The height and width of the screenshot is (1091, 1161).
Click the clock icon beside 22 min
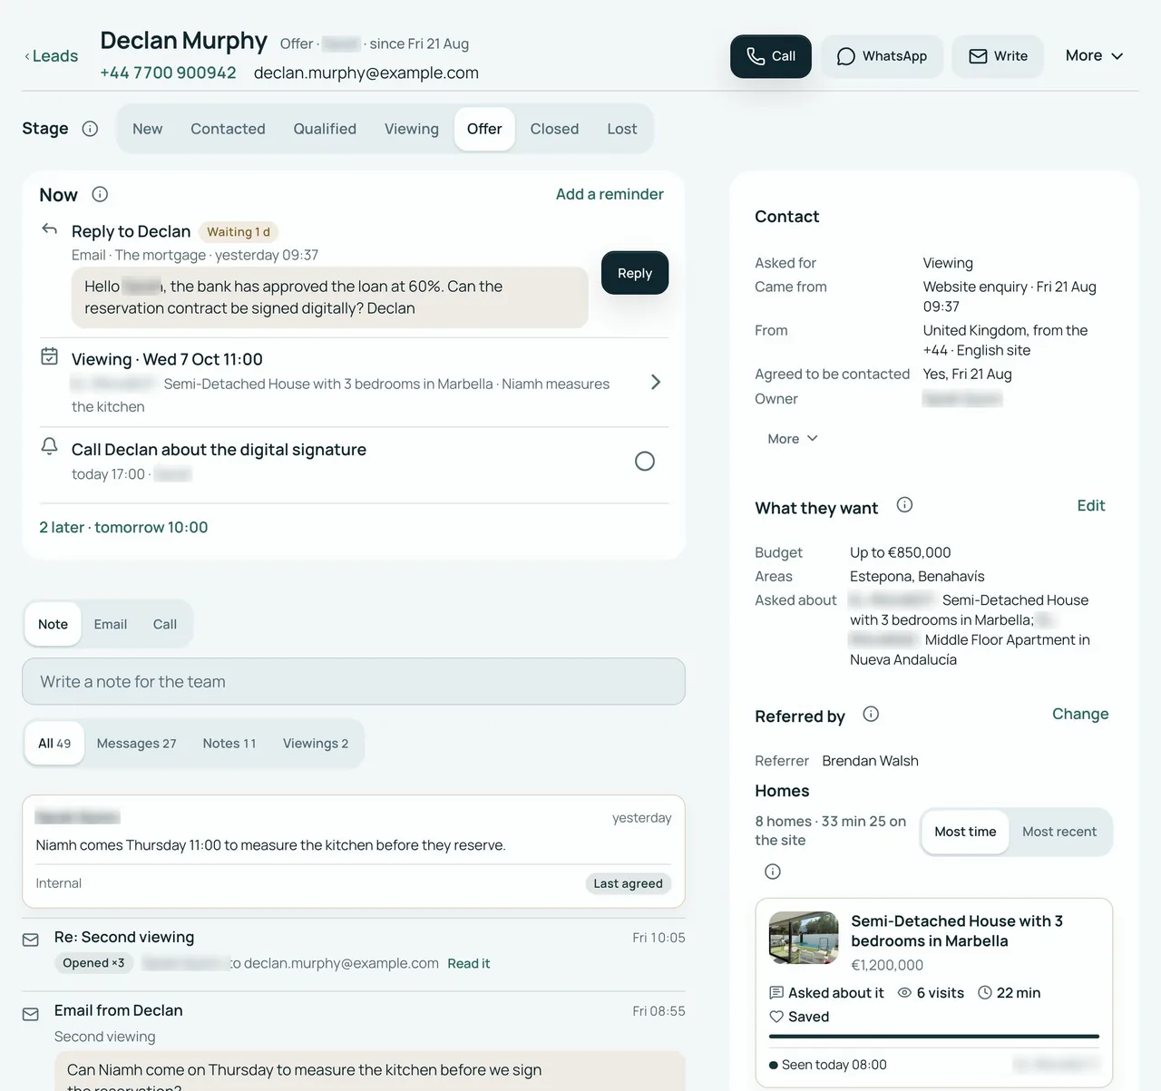985,993
